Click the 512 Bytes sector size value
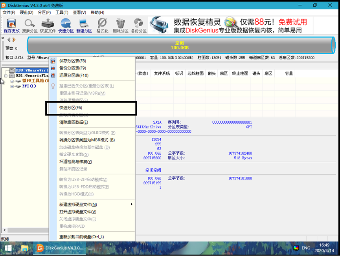 (x=243, y=158)
